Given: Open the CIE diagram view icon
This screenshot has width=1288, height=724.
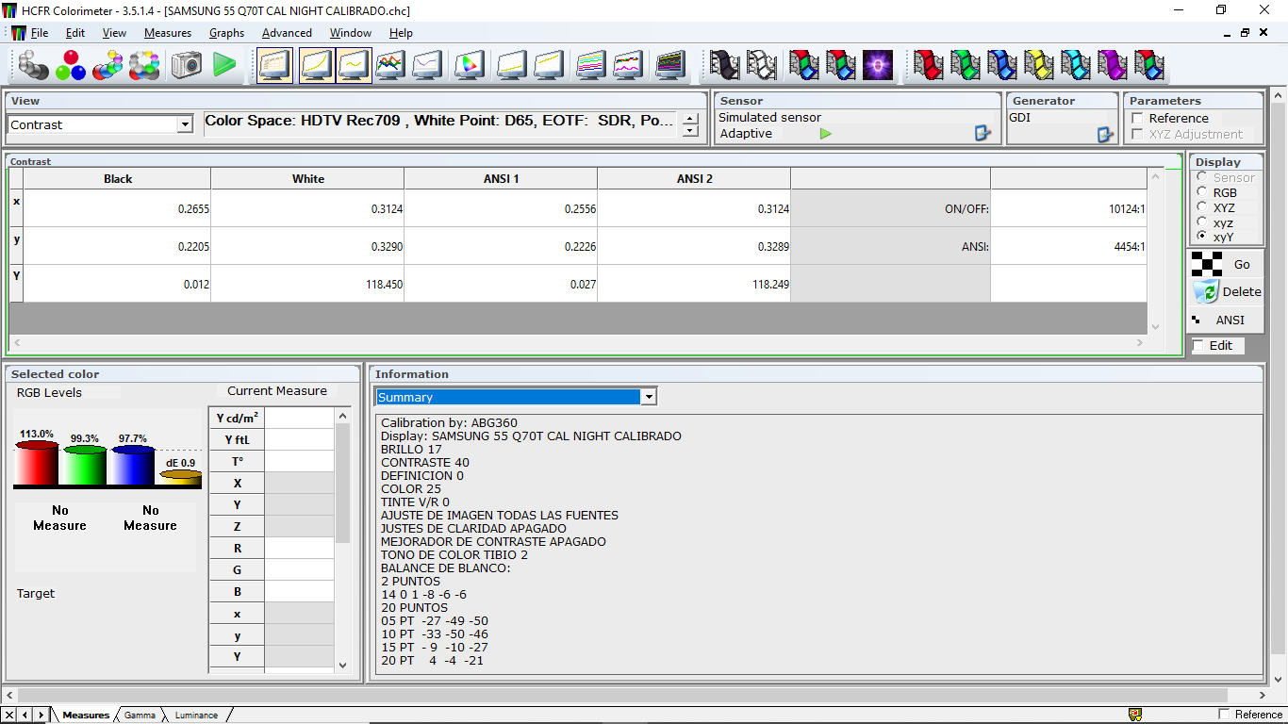Looking at the screenshot, I should coord(469,65).
